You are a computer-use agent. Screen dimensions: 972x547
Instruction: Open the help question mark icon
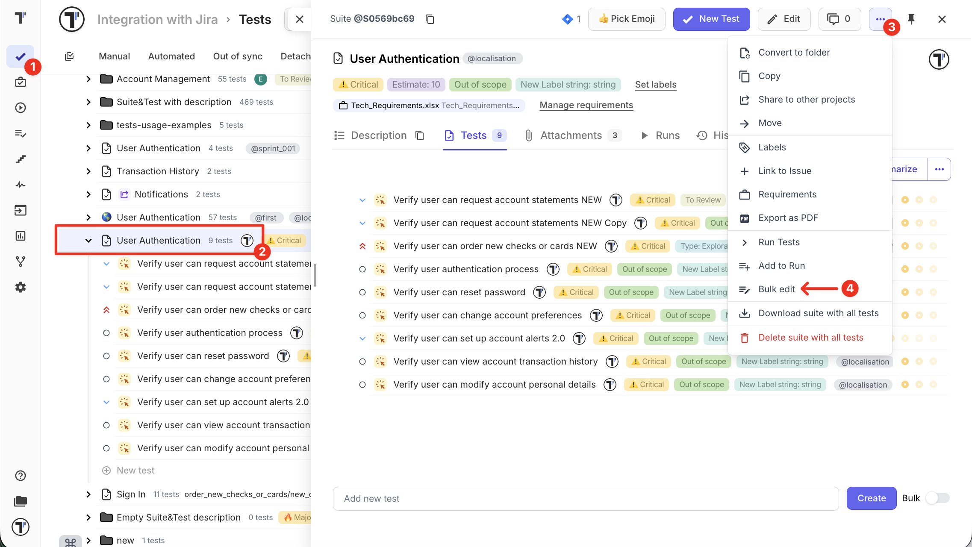(x=21, y=476)
